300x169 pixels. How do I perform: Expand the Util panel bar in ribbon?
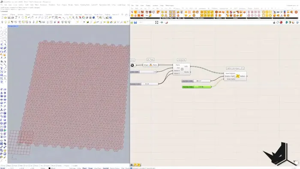[285, 18]
